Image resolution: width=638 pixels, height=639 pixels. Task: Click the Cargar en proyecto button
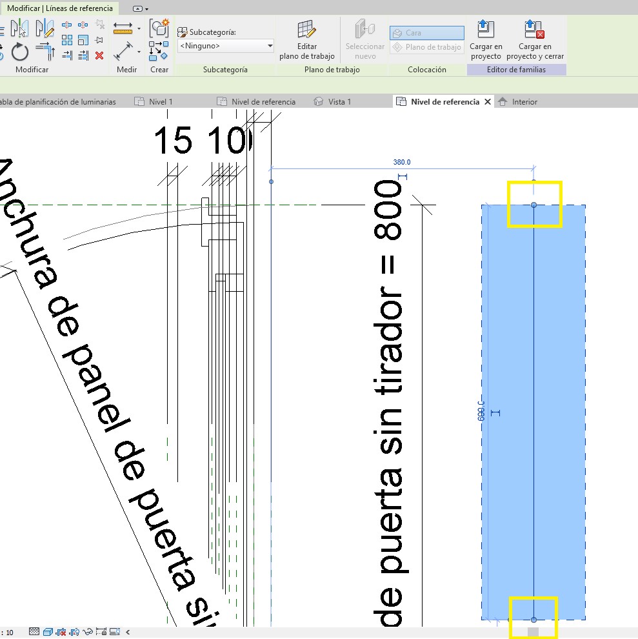(x=486, y=39)
